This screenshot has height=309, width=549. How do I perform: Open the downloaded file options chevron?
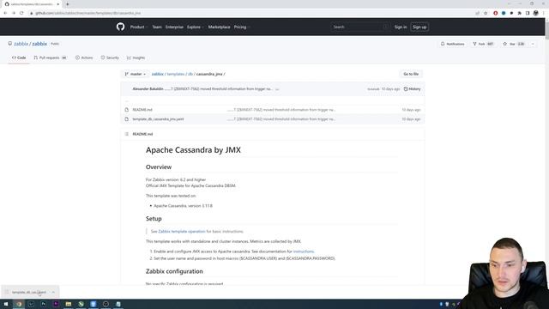(x=53, y=292)
